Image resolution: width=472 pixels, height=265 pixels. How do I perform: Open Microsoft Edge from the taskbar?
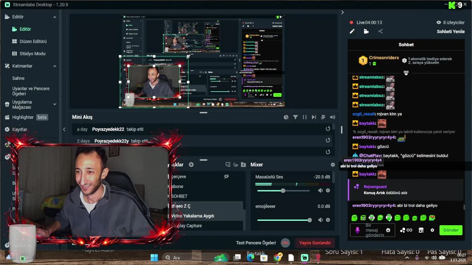tap(250, 257)
